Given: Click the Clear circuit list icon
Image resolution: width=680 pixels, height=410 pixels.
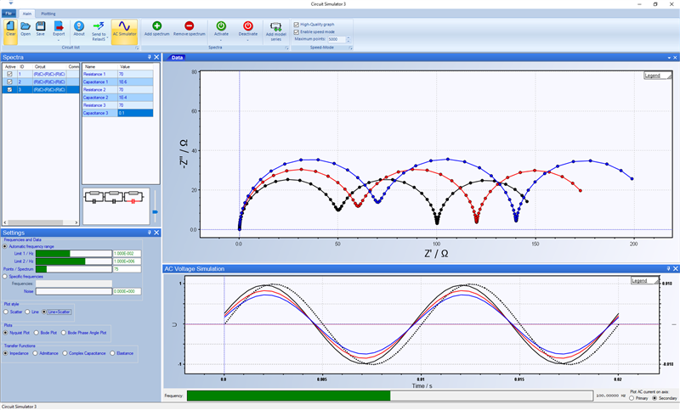Looking at the screenshot, I should (11, 27).
